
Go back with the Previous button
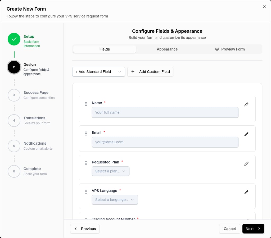[85, 229]
